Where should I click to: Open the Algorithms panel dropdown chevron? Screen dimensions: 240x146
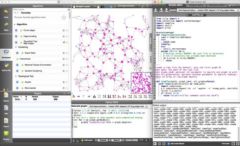pyautogui.click(x=64, y=6)
